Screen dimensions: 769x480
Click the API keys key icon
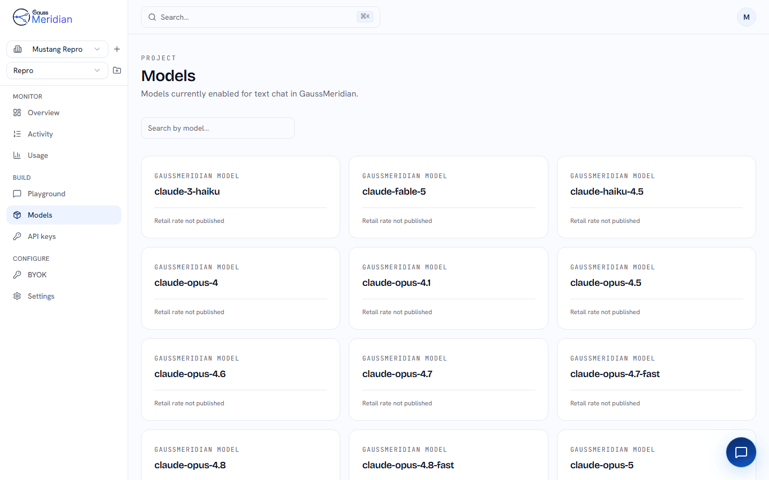tap(17, 236)
